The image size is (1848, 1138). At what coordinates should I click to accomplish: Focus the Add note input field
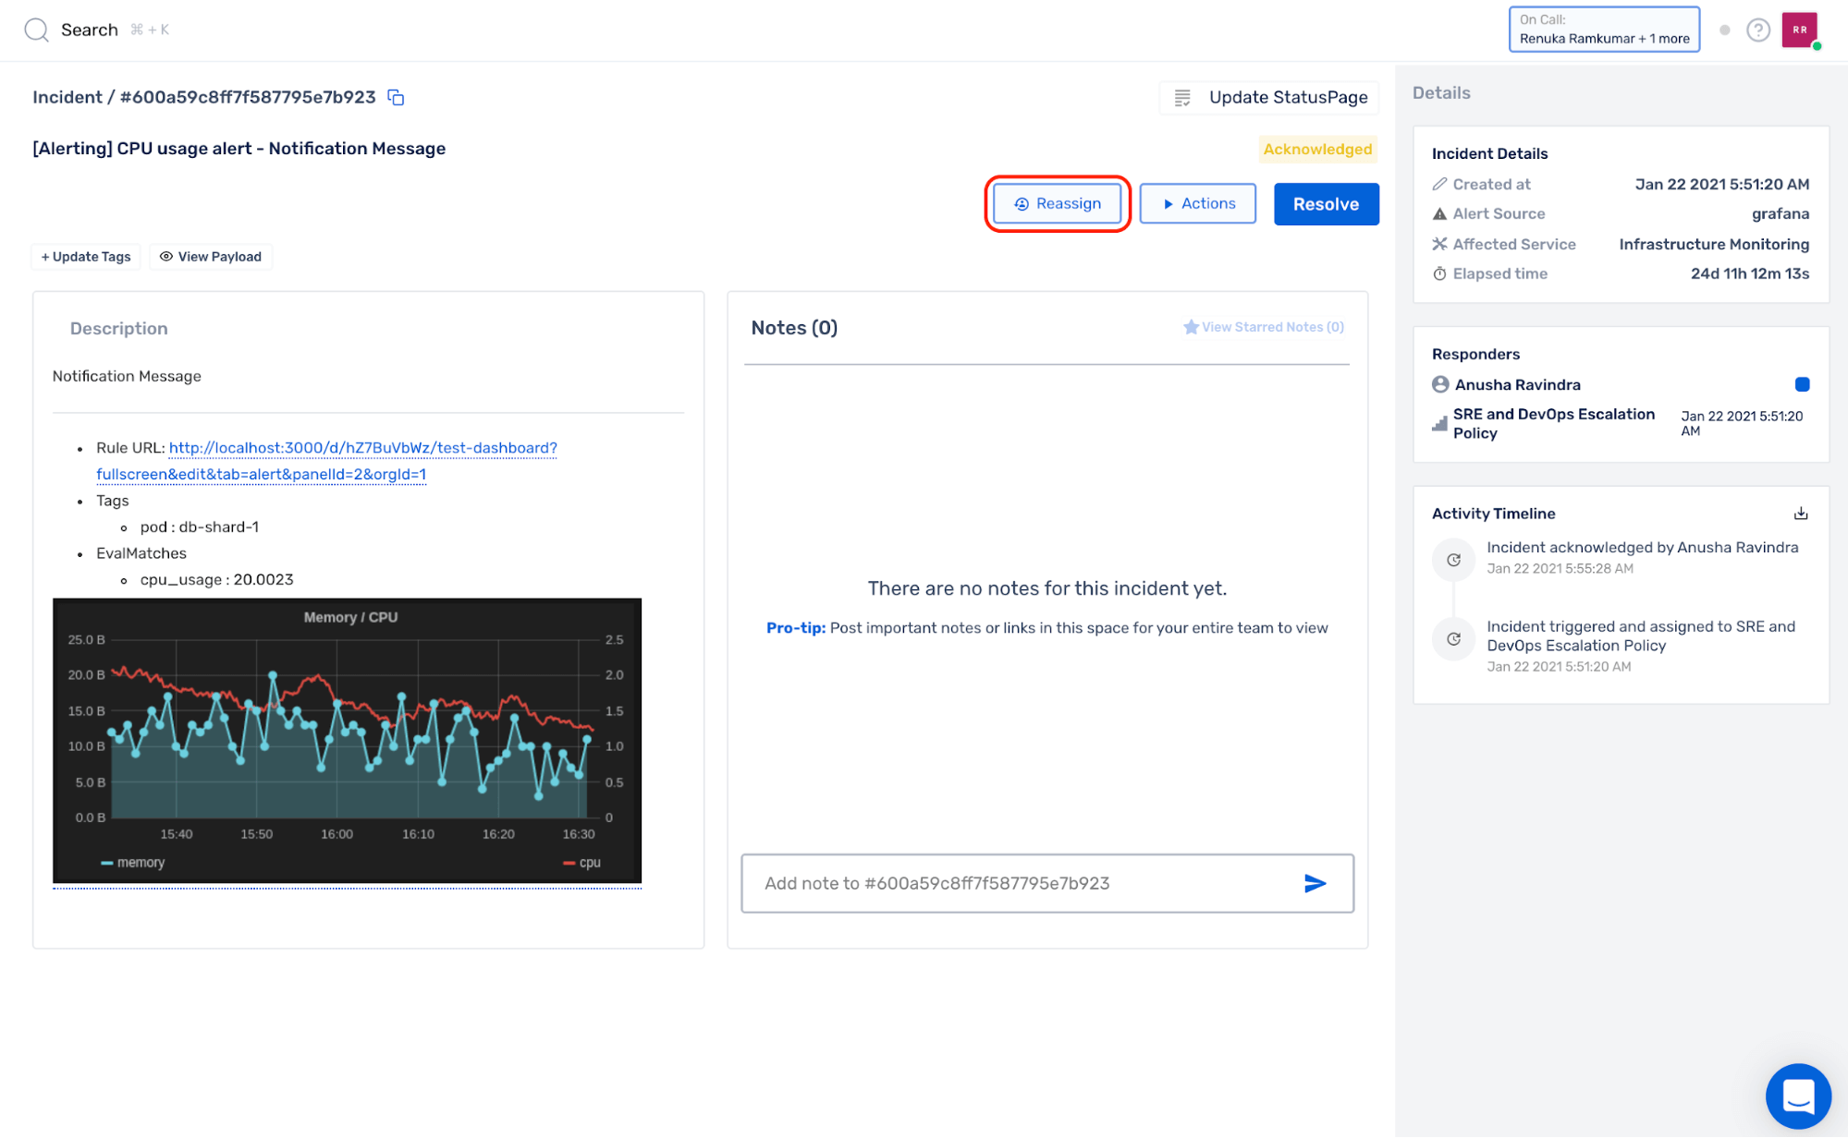1017,883
